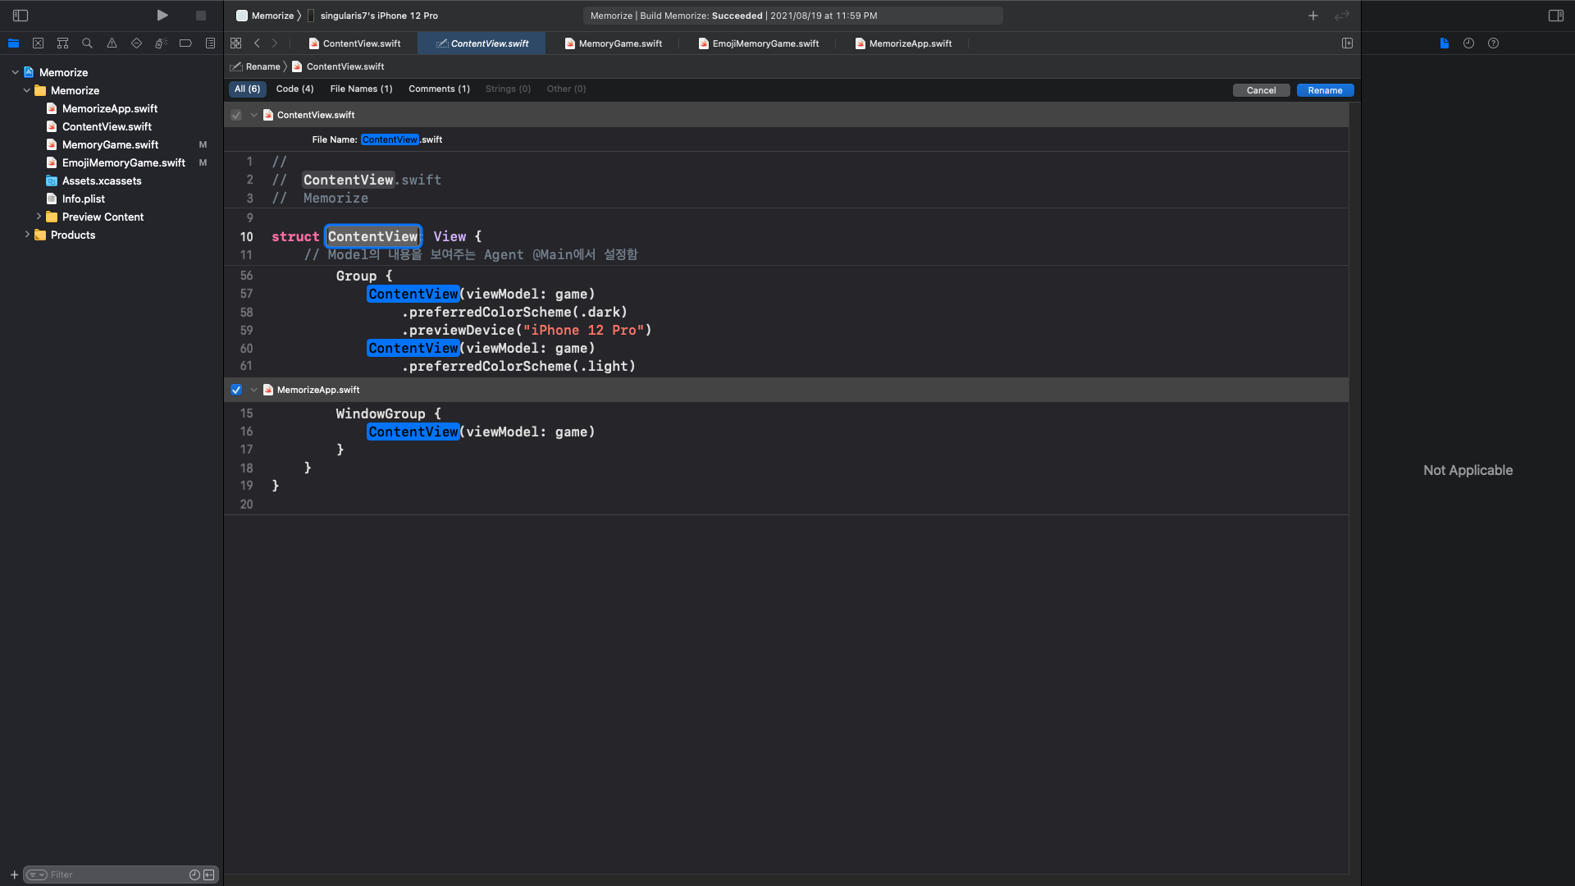The width and height of the screenshot is (1575, 886).
Task: Open the Find navigator magnifier icon
Action: pos(87,43)
